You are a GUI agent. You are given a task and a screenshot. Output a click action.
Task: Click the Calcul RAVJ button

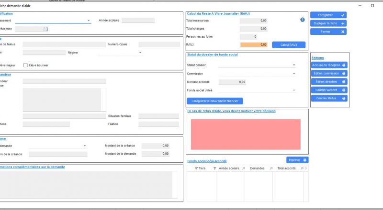[x=288, y=45]
